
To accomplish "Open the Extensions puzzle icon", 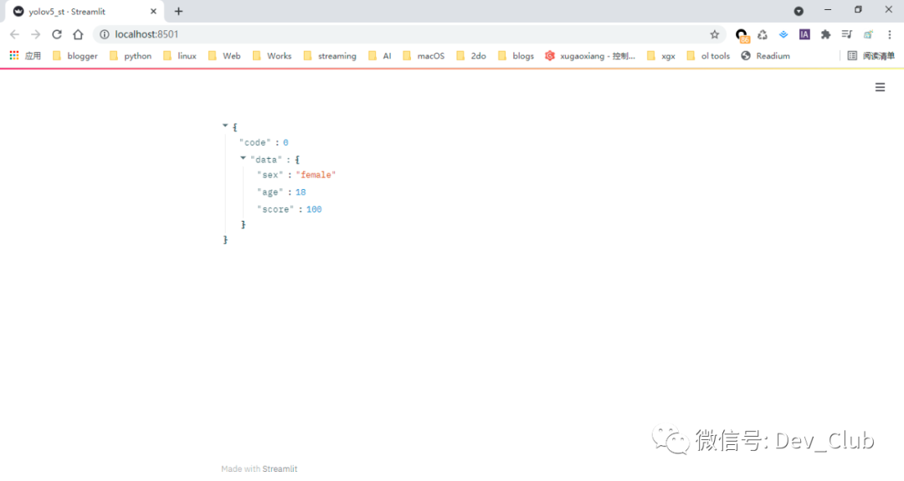I will pos(825,34).
